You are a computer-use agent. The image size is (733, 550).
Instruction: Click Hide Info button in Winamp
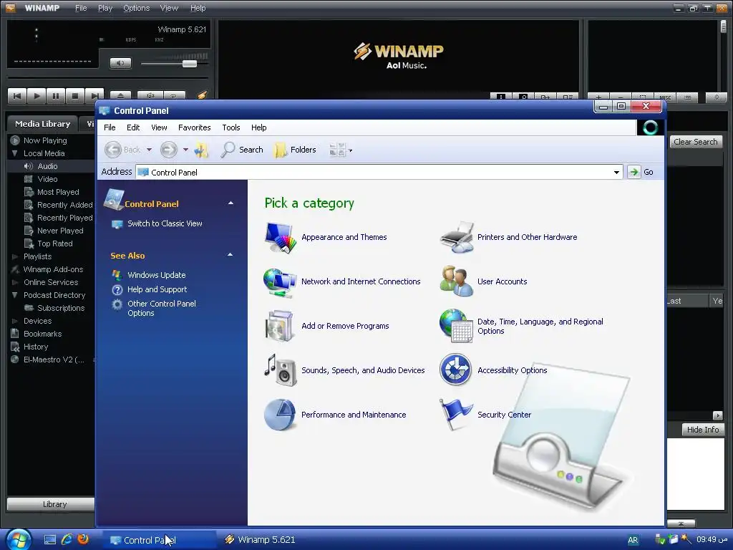click(703, 430)
